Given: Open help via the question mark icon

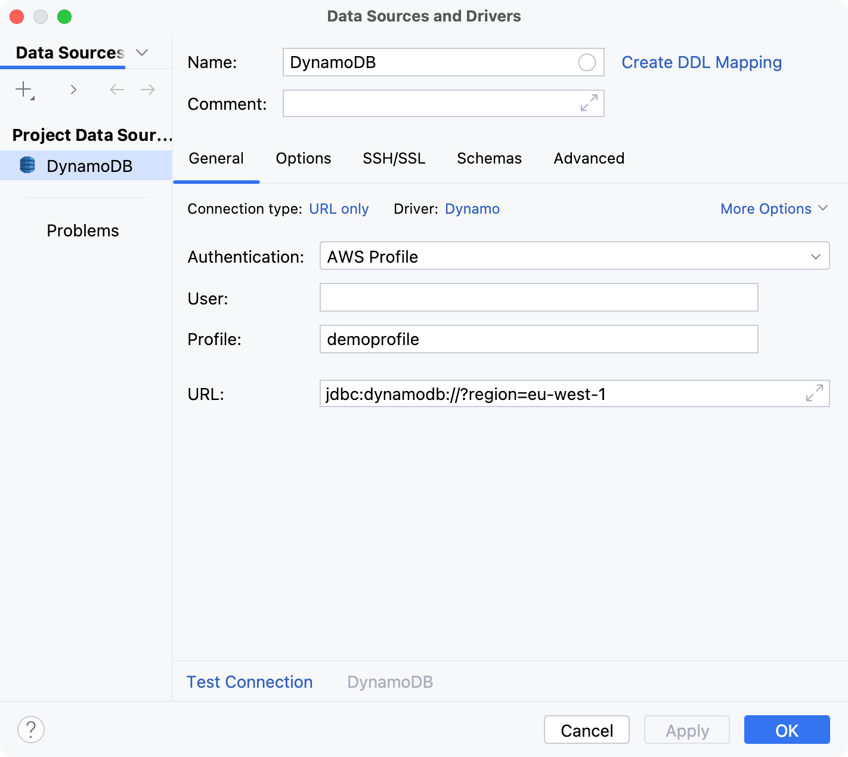Looking at the screenshot, I should 31,730.
